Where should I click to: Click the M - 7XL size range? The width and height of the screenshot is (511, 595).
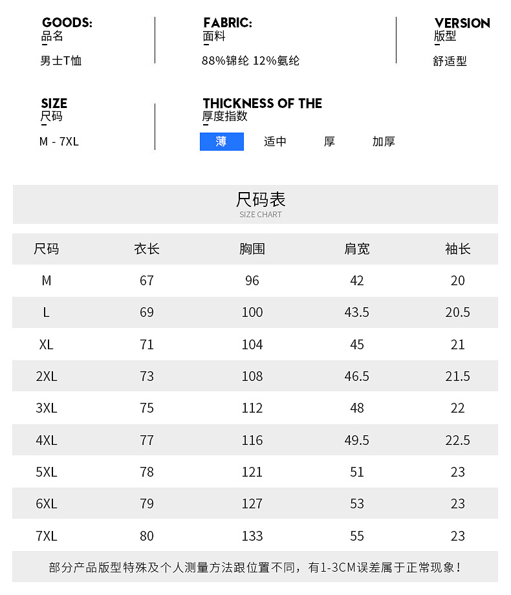tap(59, 142)
